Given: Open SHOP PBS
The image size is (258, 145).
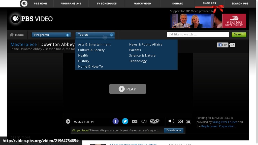Looking at the screenshot, I should tap(209, 3).
